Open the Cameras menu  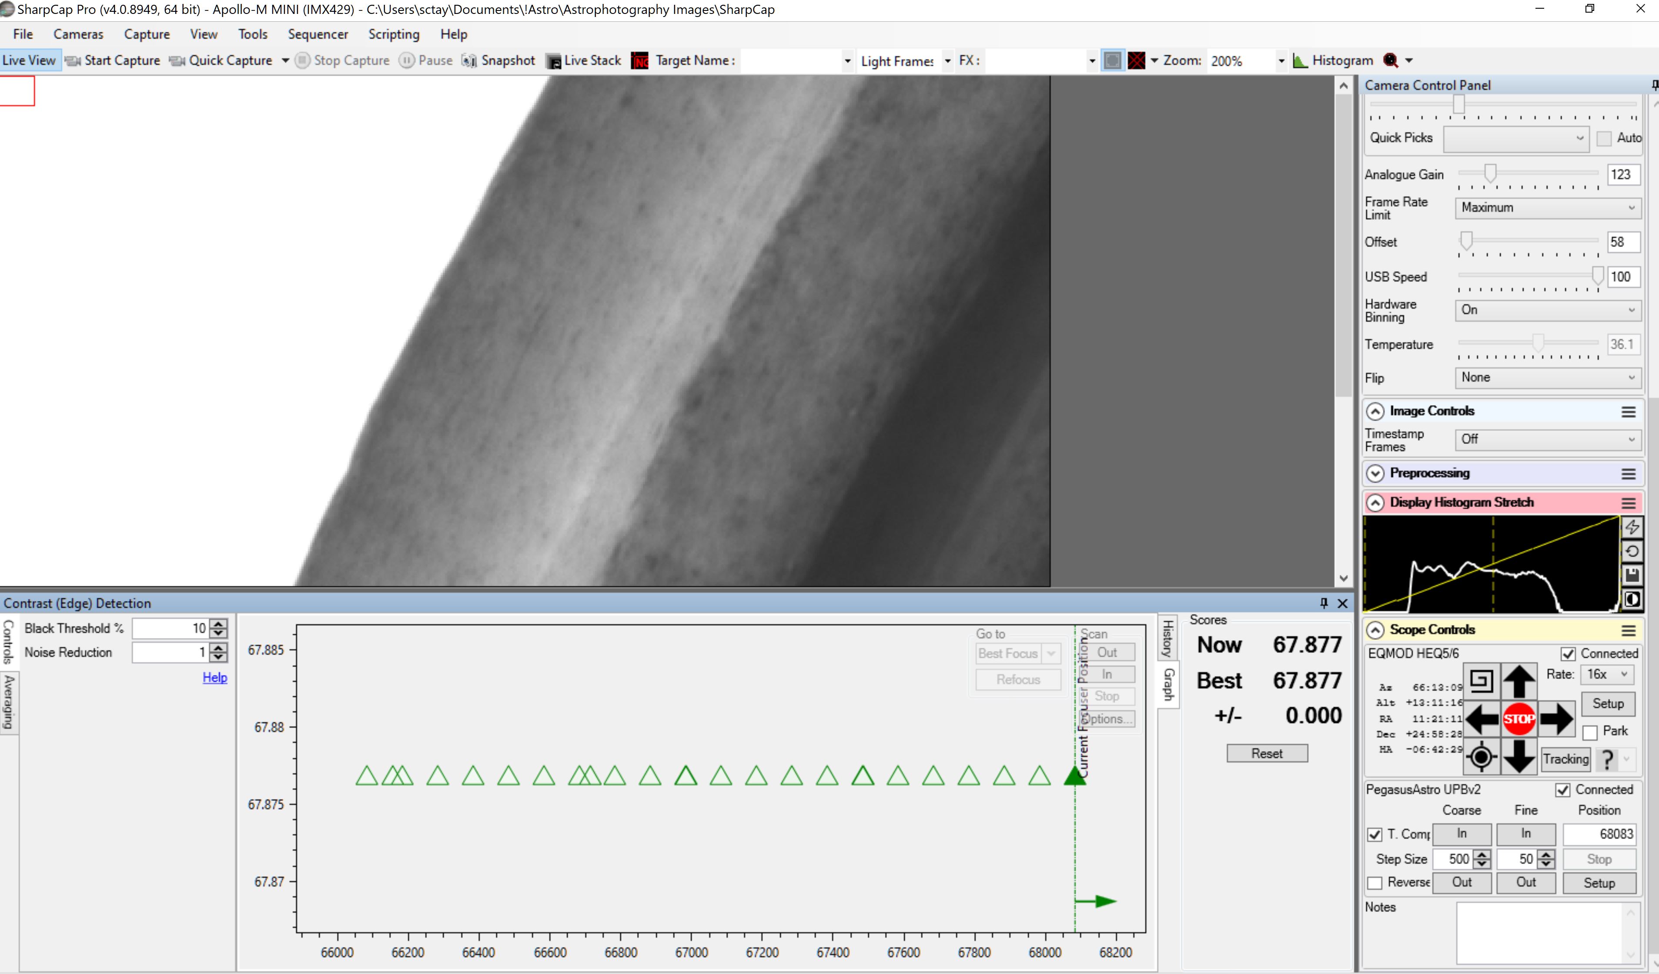tap(78, 34)
